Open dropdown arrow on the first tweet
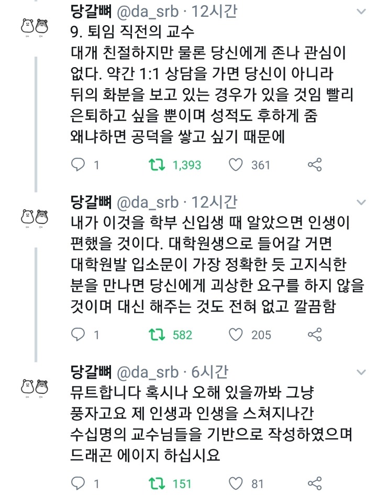Image resolution: width=377 pixels, height=495 pixels. pos(361,12)
